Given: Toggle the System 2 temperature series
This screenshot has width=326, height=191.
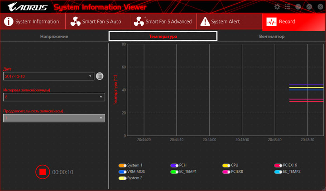Looking at the screenshot, I should 122,178.
